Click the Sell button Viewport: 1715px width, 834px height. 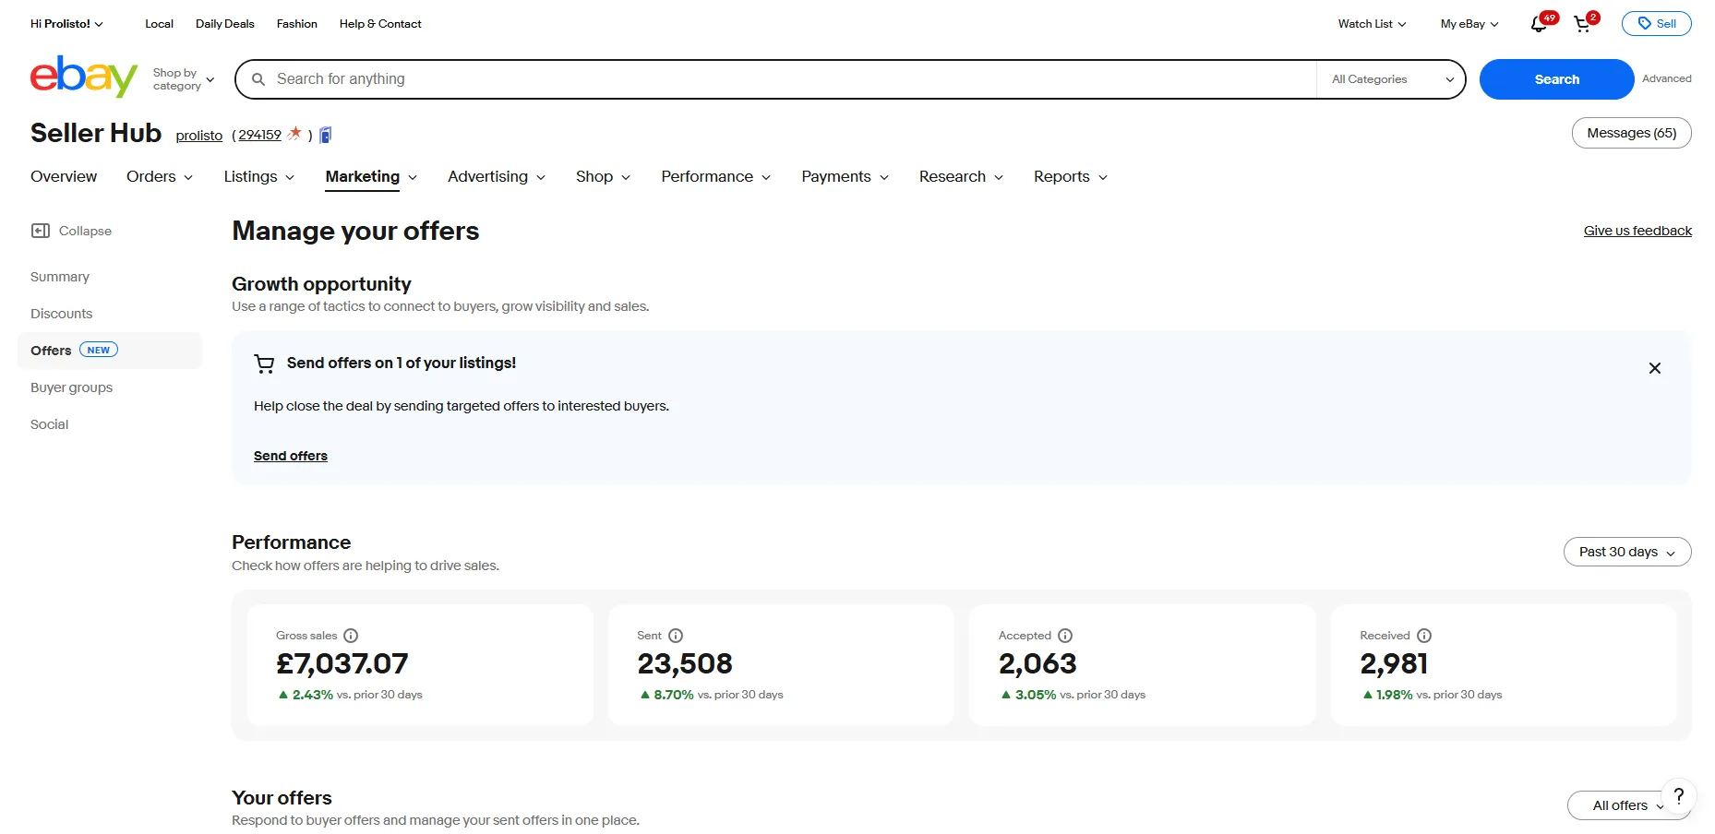pos(1657,24)
